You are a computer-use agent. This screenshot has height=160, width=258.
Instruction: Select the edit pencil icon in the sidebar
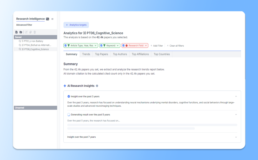(26, 32)
